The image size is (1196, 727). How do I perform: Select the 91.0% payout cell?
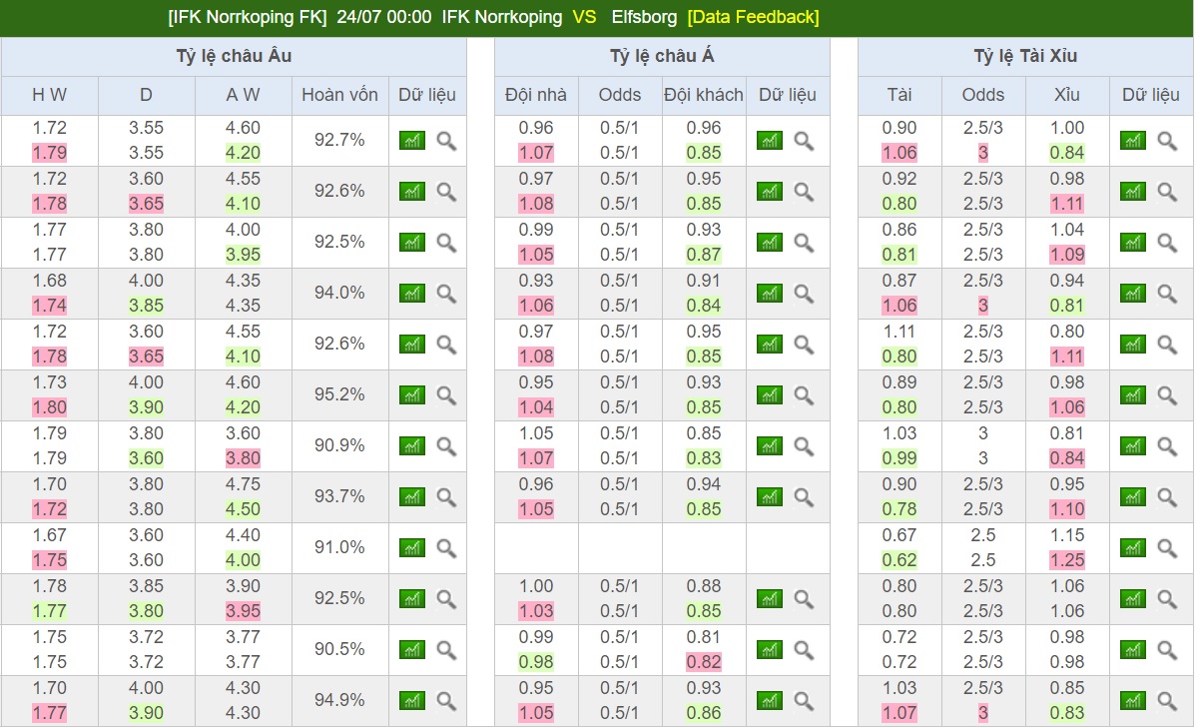[339, 547]
